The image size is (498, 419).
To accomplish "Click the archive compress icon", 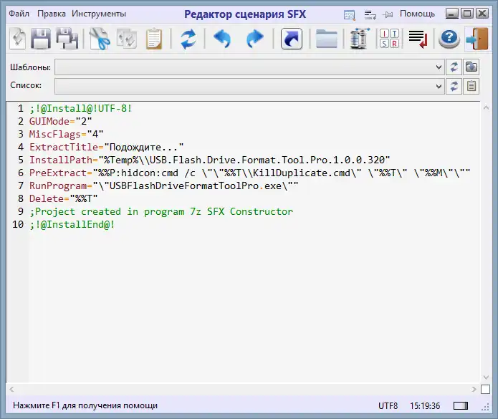I will pos(359,39).
